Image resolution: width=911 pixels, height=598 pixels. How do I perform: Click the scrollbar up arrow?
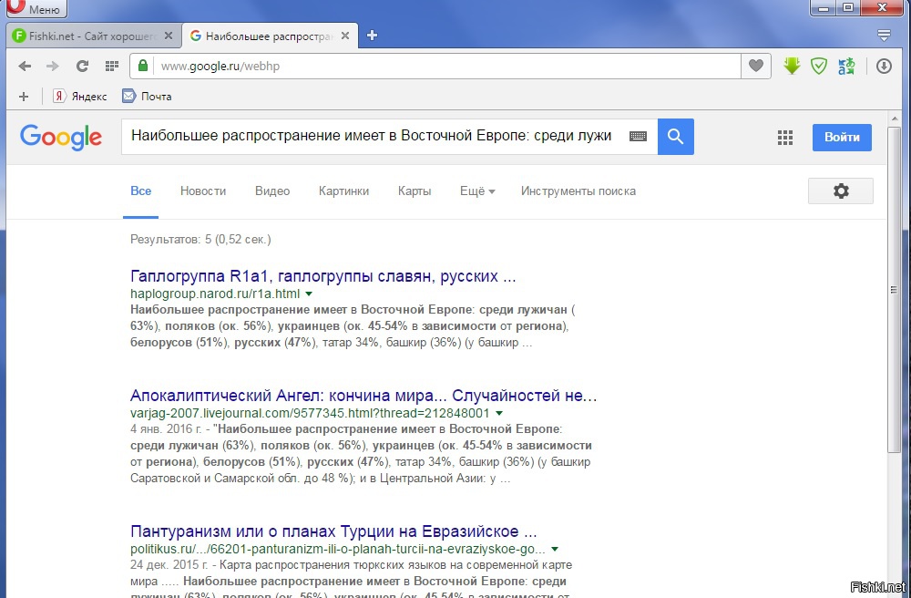point(894,119)
